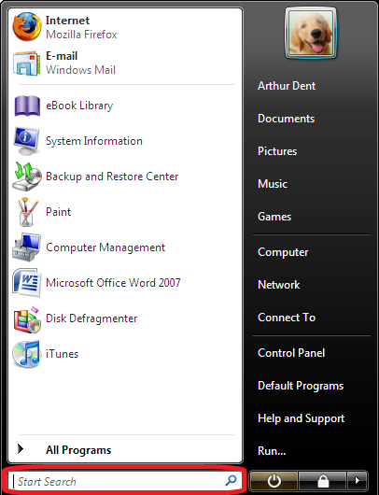Image resolution: width=379 pixels, height=495 pixels.
Task: Click the E-mail Windows Mail text
Action: pyautogui.click(x=81, y=63)
